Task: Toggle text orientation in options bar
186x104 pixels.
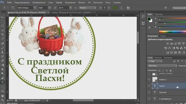Action: tap(13, 8)
